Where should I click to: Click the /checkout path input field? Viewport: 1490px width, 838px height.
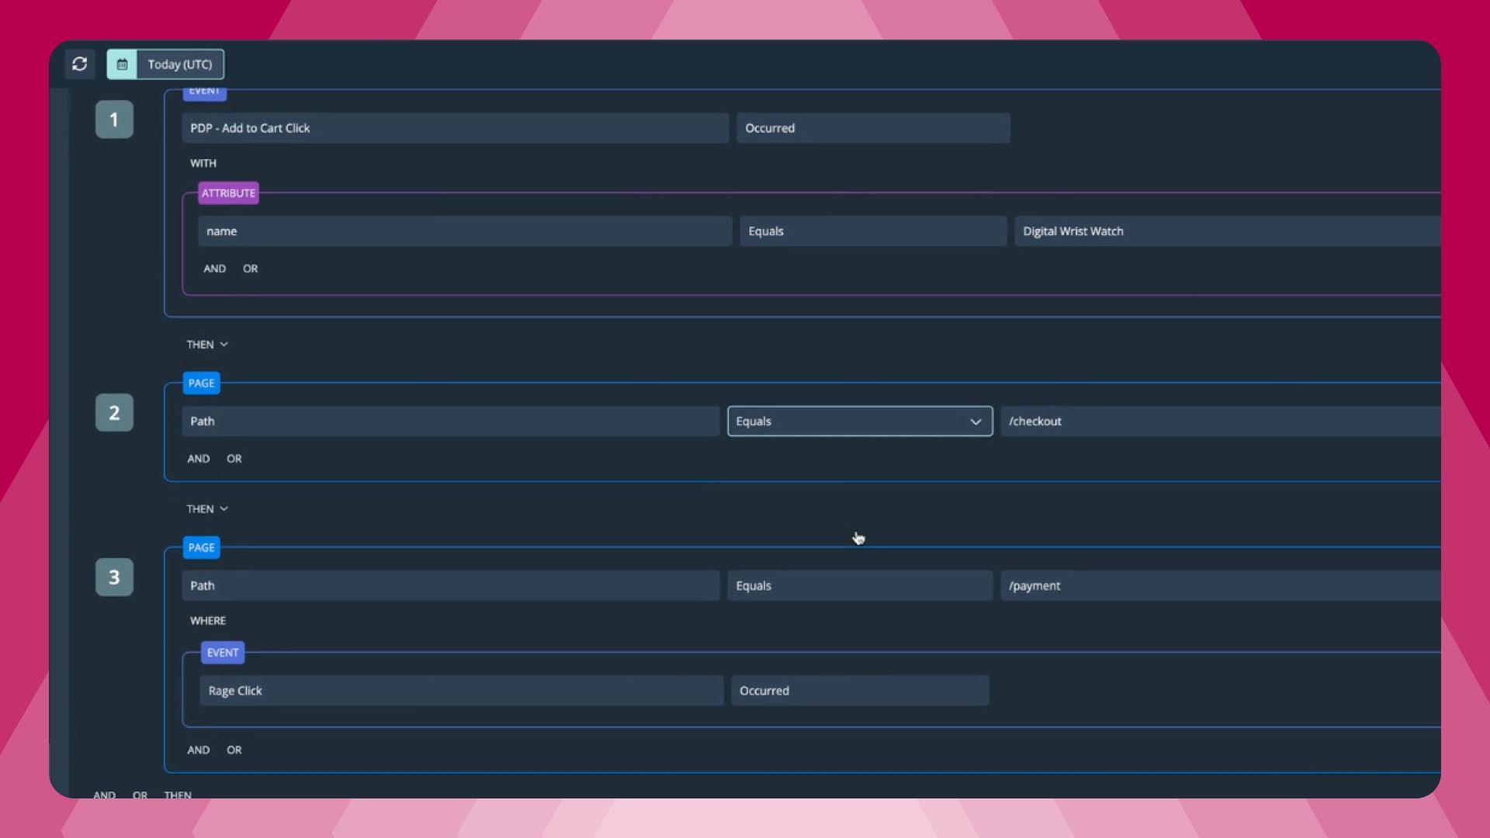(1216, 421)
